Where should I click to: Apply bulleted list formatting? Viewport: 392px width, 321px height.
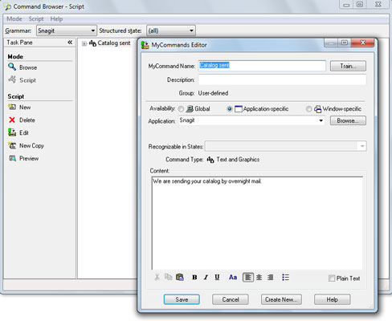click(285, 278)
